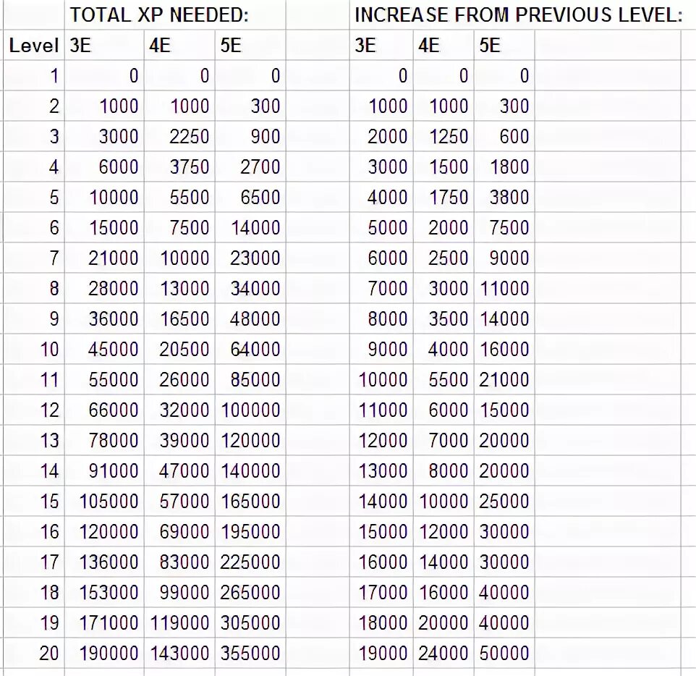Select the 3E header under TOTAL XP NEEDED
Image resolution: width=696 pixels, height=676 pixels.
point(104,45)
